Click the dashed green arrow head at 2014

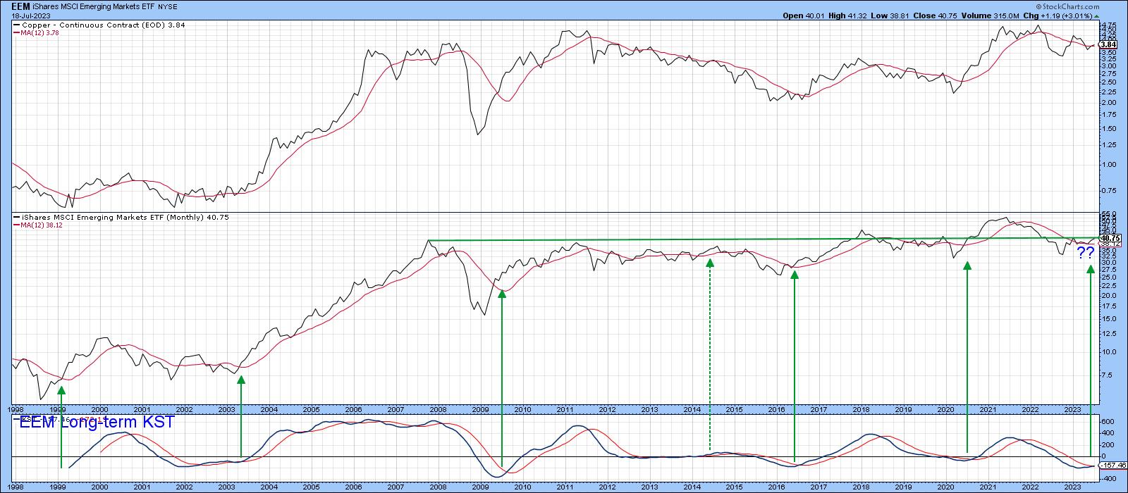pos(710,263)
